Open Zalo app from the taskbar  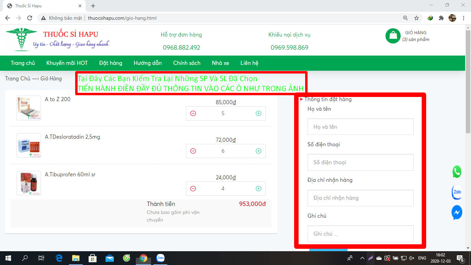160,258
